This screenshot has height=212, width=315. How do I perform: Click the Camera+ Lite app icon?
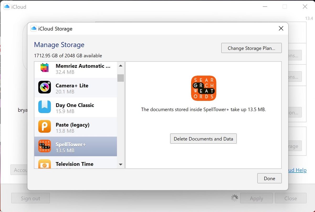point(45,88)
